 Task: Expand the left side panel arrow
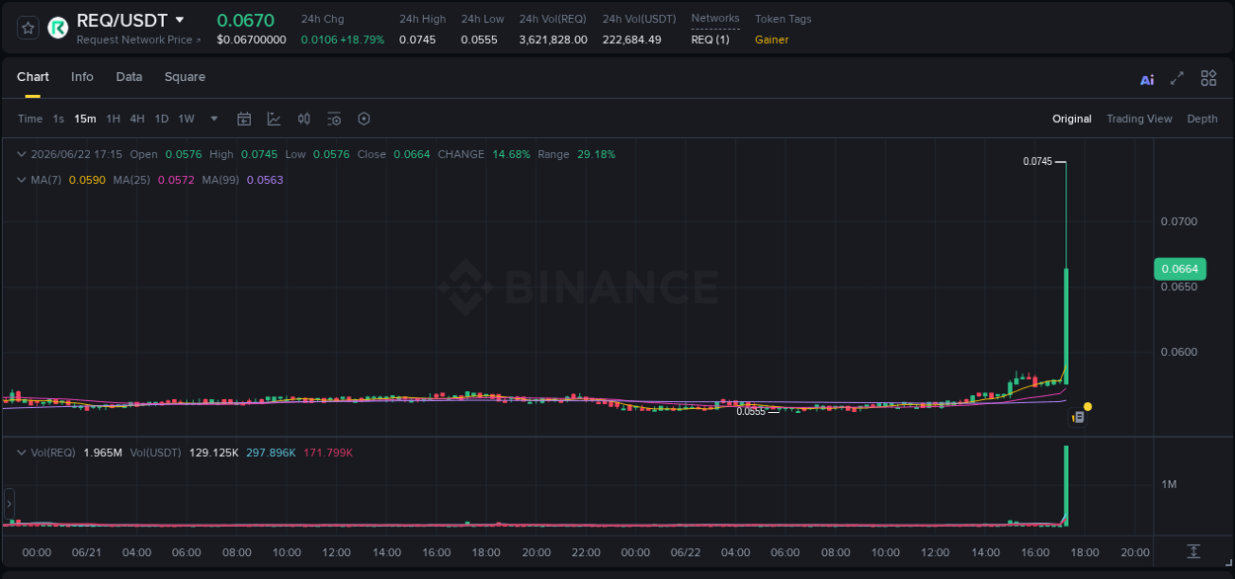point(10,504)
